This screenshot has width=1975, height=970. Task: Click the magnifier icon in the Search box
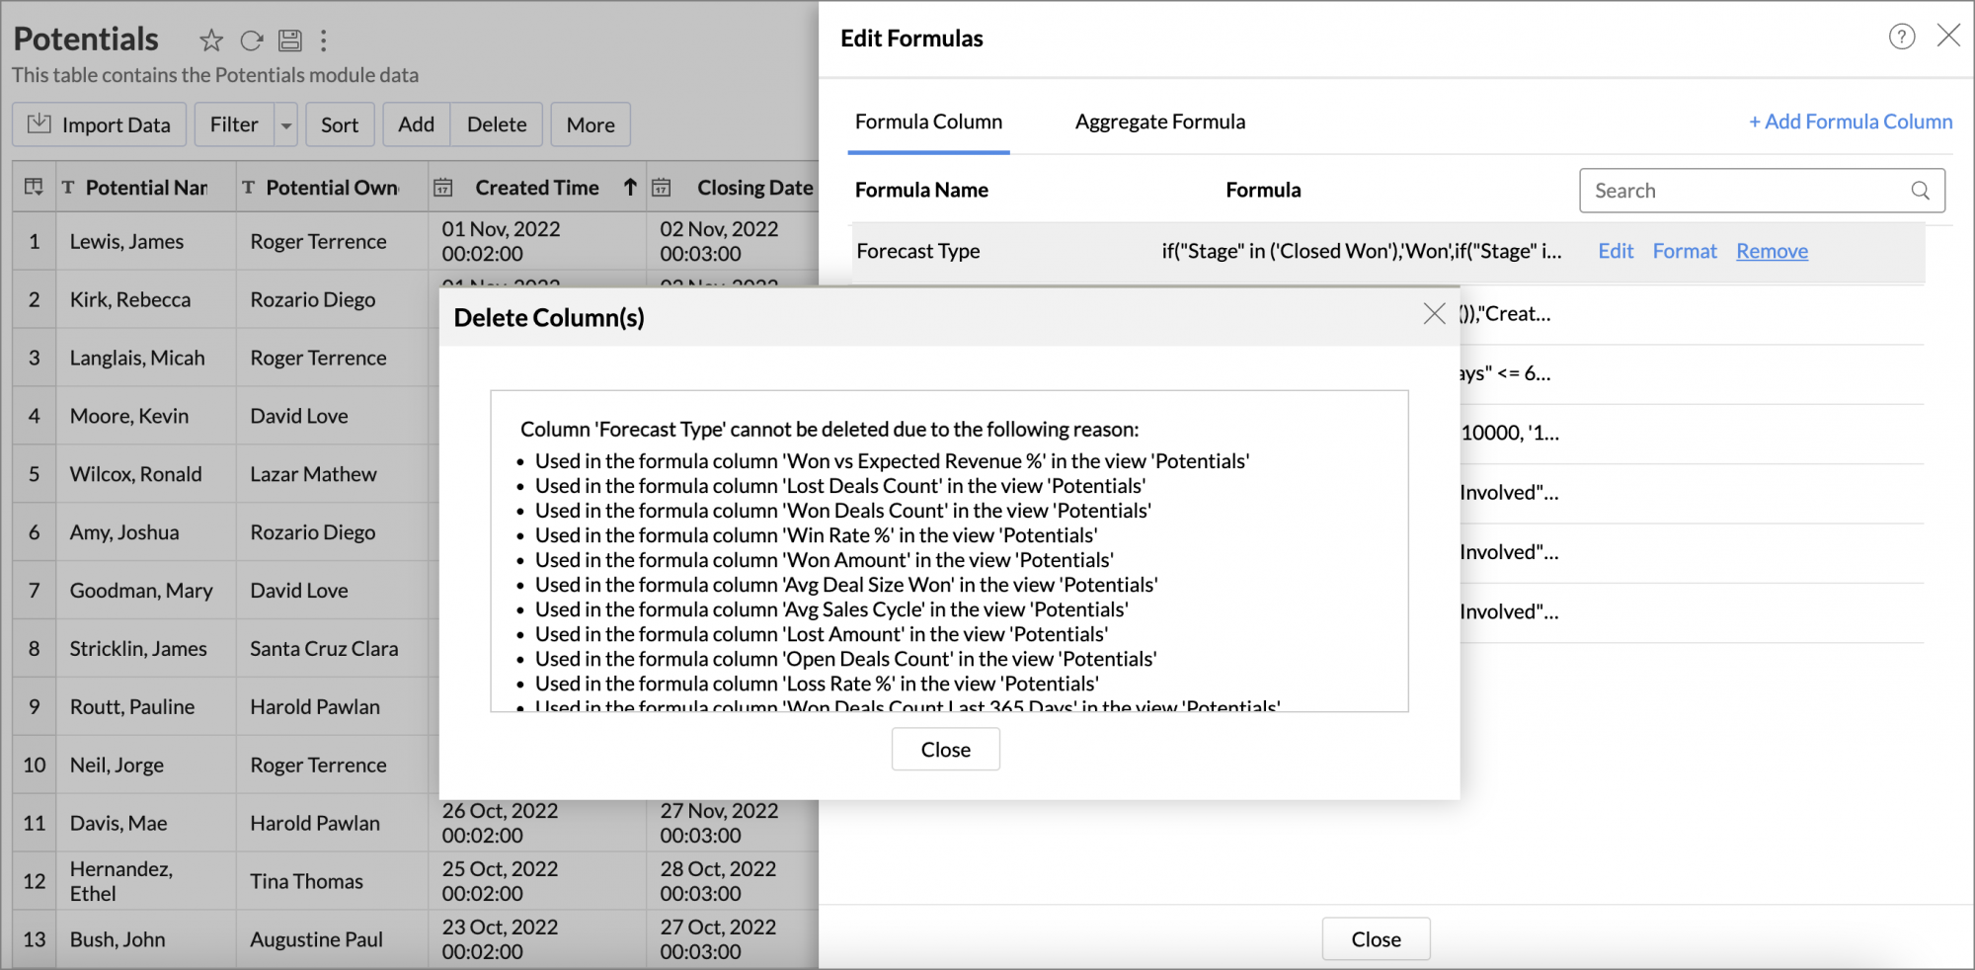[1921, 190]
